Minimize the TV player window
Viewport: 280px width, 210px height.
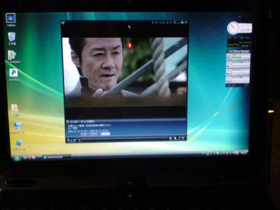178,22
